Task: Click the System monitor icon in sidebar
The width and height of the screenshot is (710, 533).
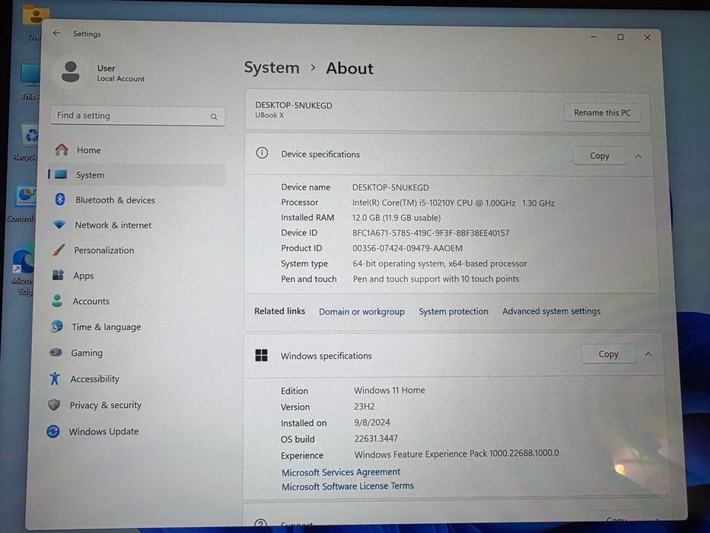Action: 61,174
